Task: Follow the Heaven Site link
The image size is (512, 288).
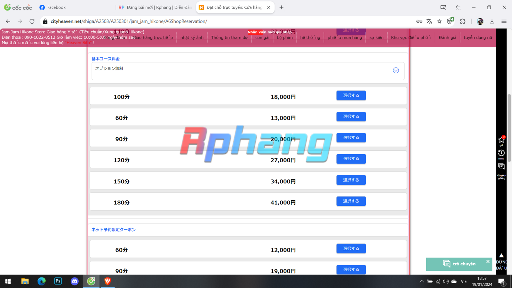Action: 78,43
